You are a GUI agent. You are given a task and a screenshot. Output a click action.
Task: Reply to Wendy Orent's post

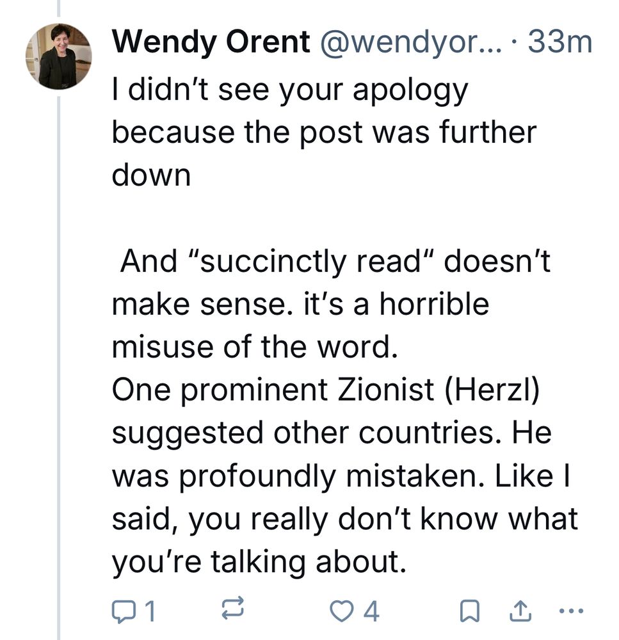[121, 612]
